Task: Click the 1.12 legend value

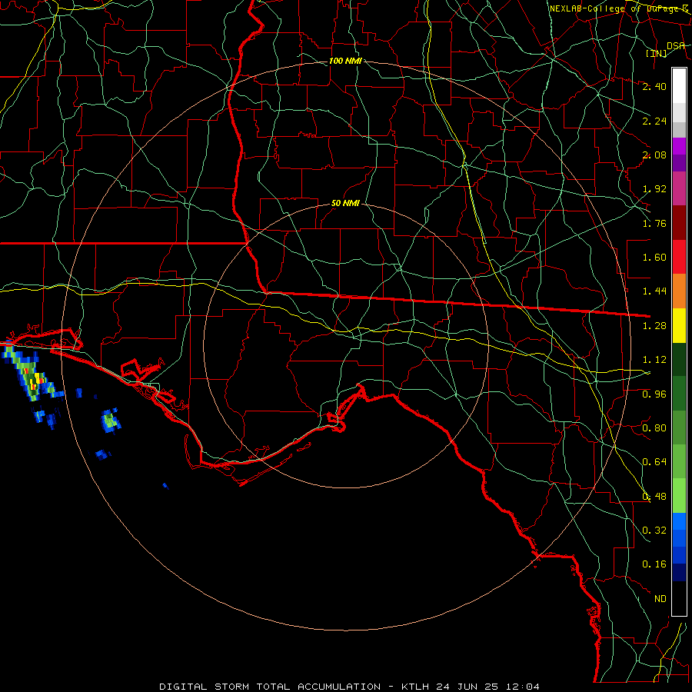Action: click(654, 360)
